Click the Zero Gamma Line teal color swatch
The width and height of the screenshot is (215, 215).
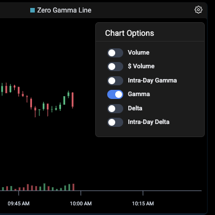[33, 10]
